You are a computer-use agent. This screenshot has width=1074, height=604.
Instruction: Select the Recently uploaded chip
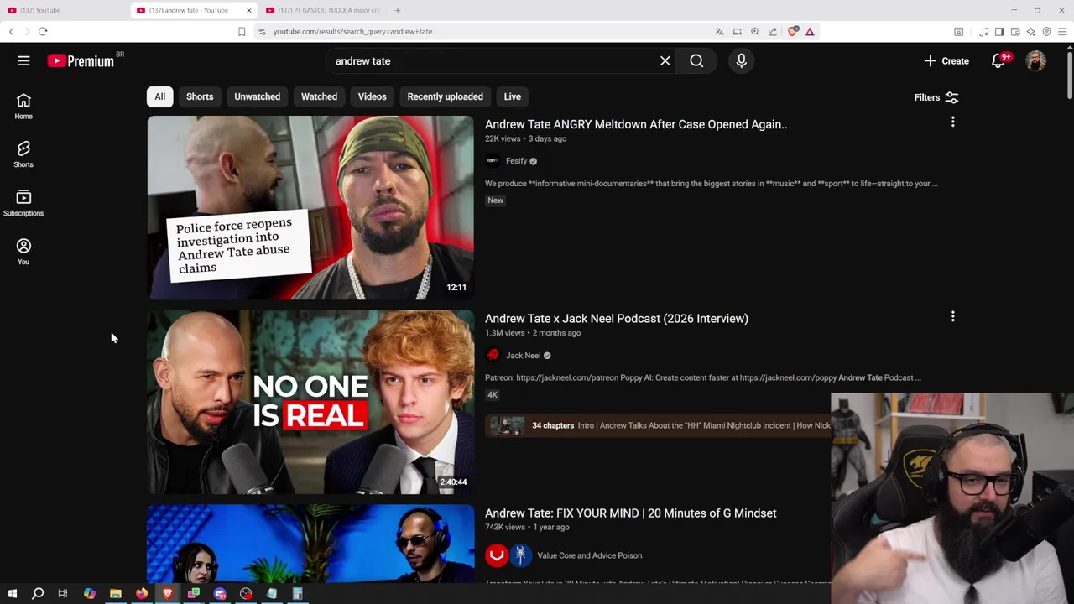click(445, 96)
